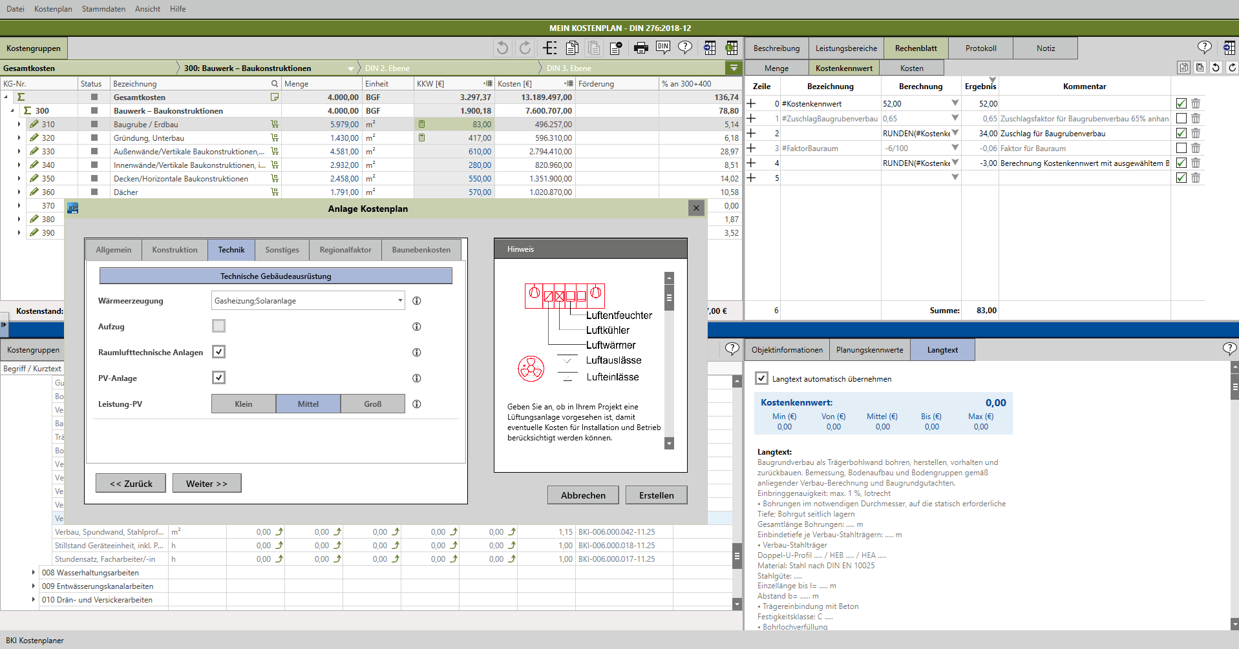Uncheck the PV-Anlage checkbox
This screenshot has width=1239, height=649.
click(218, 378)
